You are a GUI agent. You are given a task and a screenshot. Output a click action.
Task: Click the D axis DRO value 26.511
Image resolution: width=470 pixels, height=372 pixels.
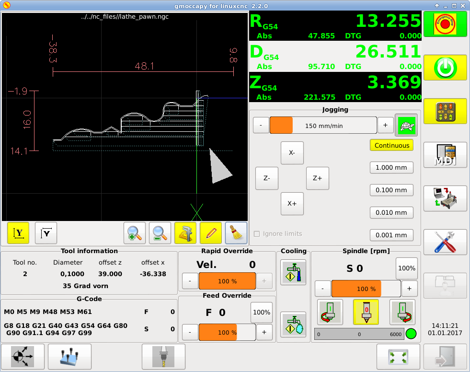pos(388,52)
